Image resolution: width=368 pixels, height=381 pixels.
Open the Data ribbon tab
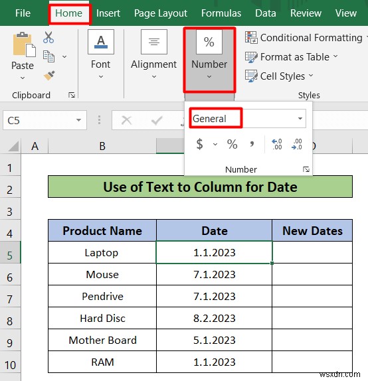(x=265, y=13)
